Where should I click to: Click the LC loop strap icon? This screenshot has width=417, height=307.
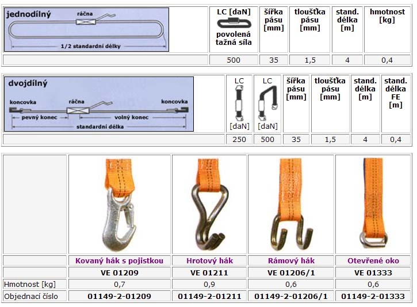[234, 23]
